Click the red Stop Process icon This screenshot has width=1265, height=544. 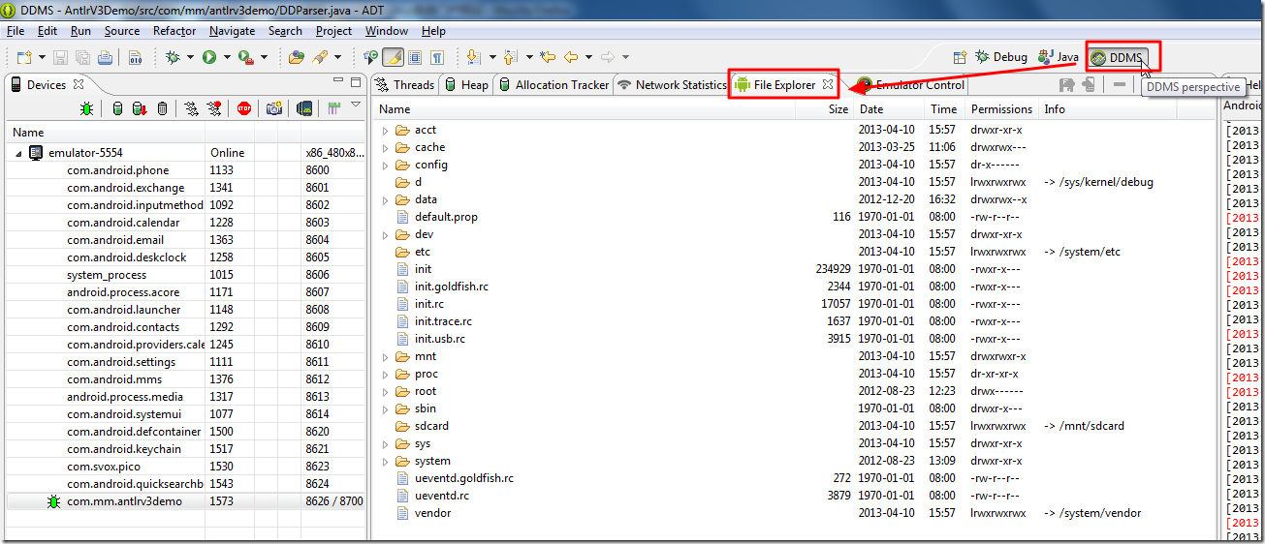(243, 108)
